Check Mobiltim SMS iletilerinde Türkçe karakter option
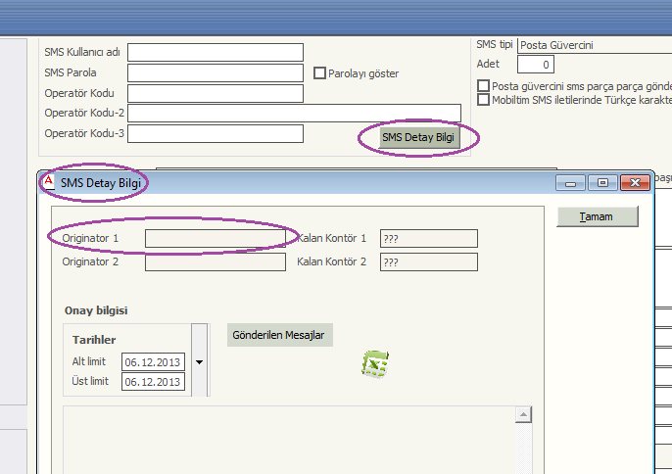Image resolution: width=672 pixels, height=474 pixels. click(x=483, y=100)
